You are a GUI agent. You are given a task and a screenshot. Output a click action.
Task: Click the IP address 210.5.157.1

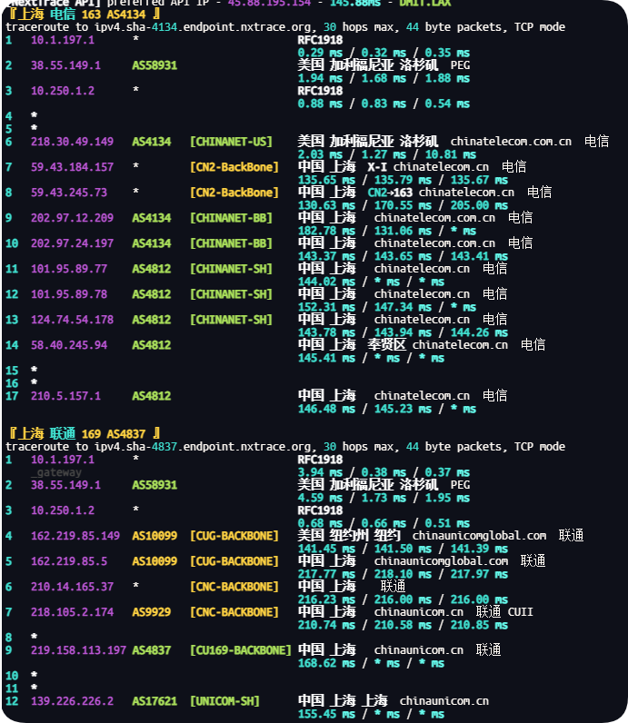(x=65, y=396)
